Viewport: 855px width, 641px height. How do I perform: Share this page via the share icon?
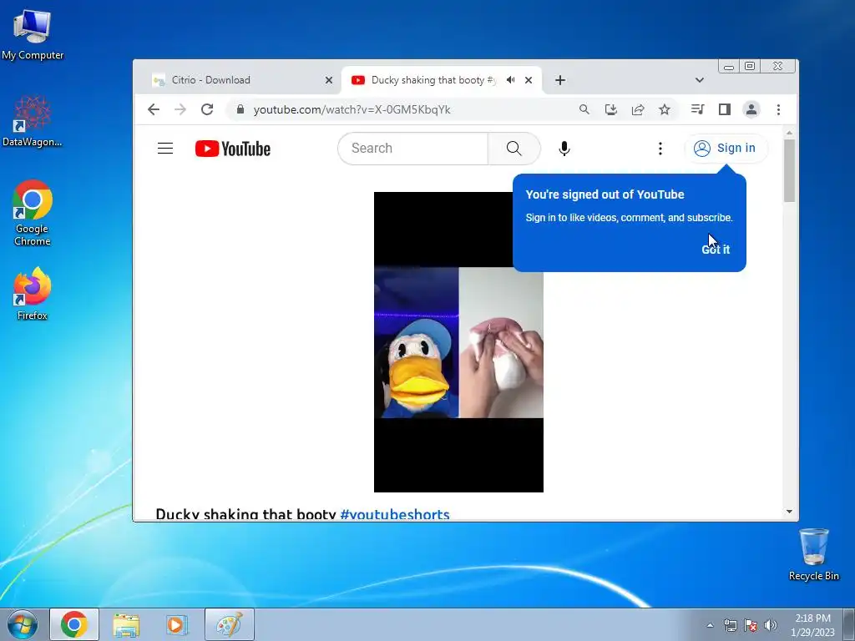pyautogui.click(x=637, y=109)
